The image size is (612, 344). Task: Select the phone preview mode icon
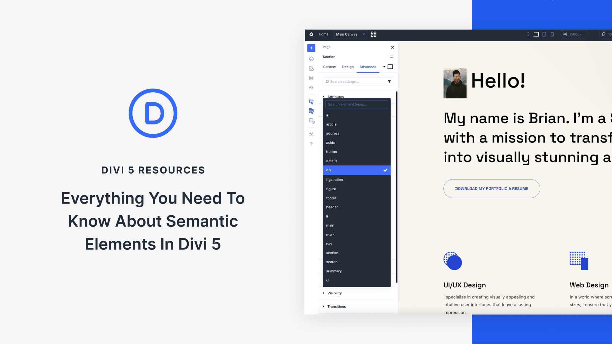[x=552, y=34]
